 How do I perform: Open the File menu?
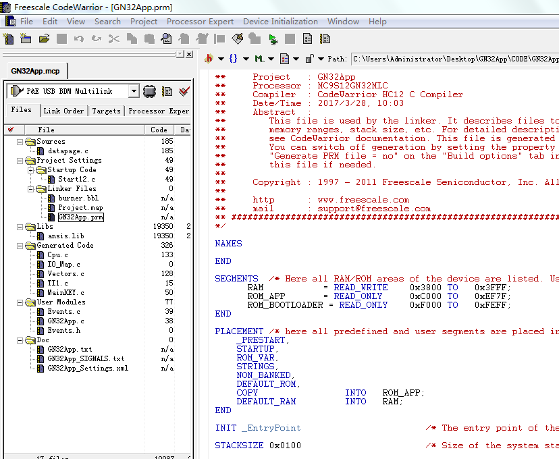pyautogui.click(x=26, y=22)
